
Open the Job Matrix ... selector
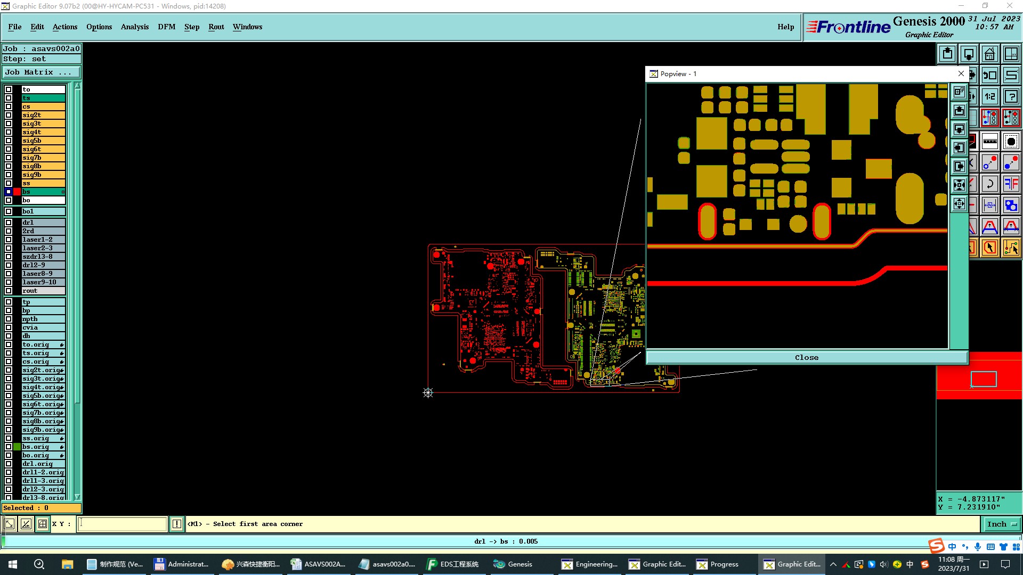42,72
